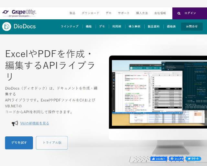This screenshot has width=207, height=166.
Task: Click the DioDocs brand name text
Action: click(25, 26)
